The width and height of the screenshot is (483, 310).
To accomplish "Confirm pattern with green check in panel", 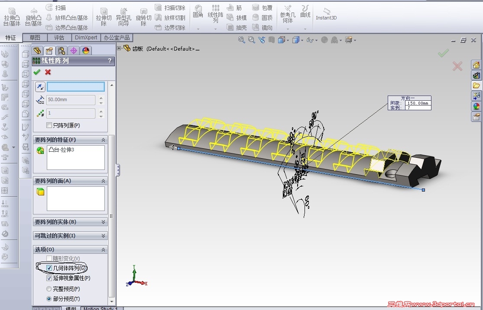I will click(37, 72).
